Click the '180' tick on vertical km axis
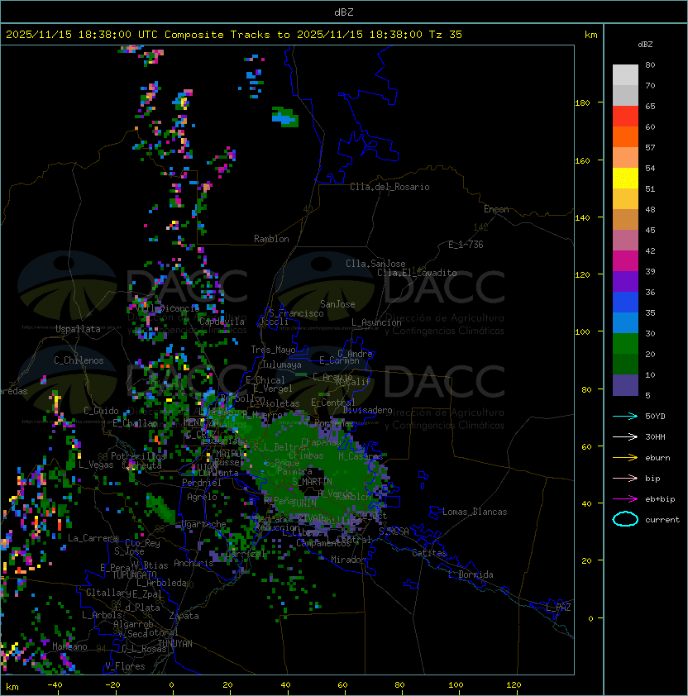The image size is (688, 696). (582, 103)
